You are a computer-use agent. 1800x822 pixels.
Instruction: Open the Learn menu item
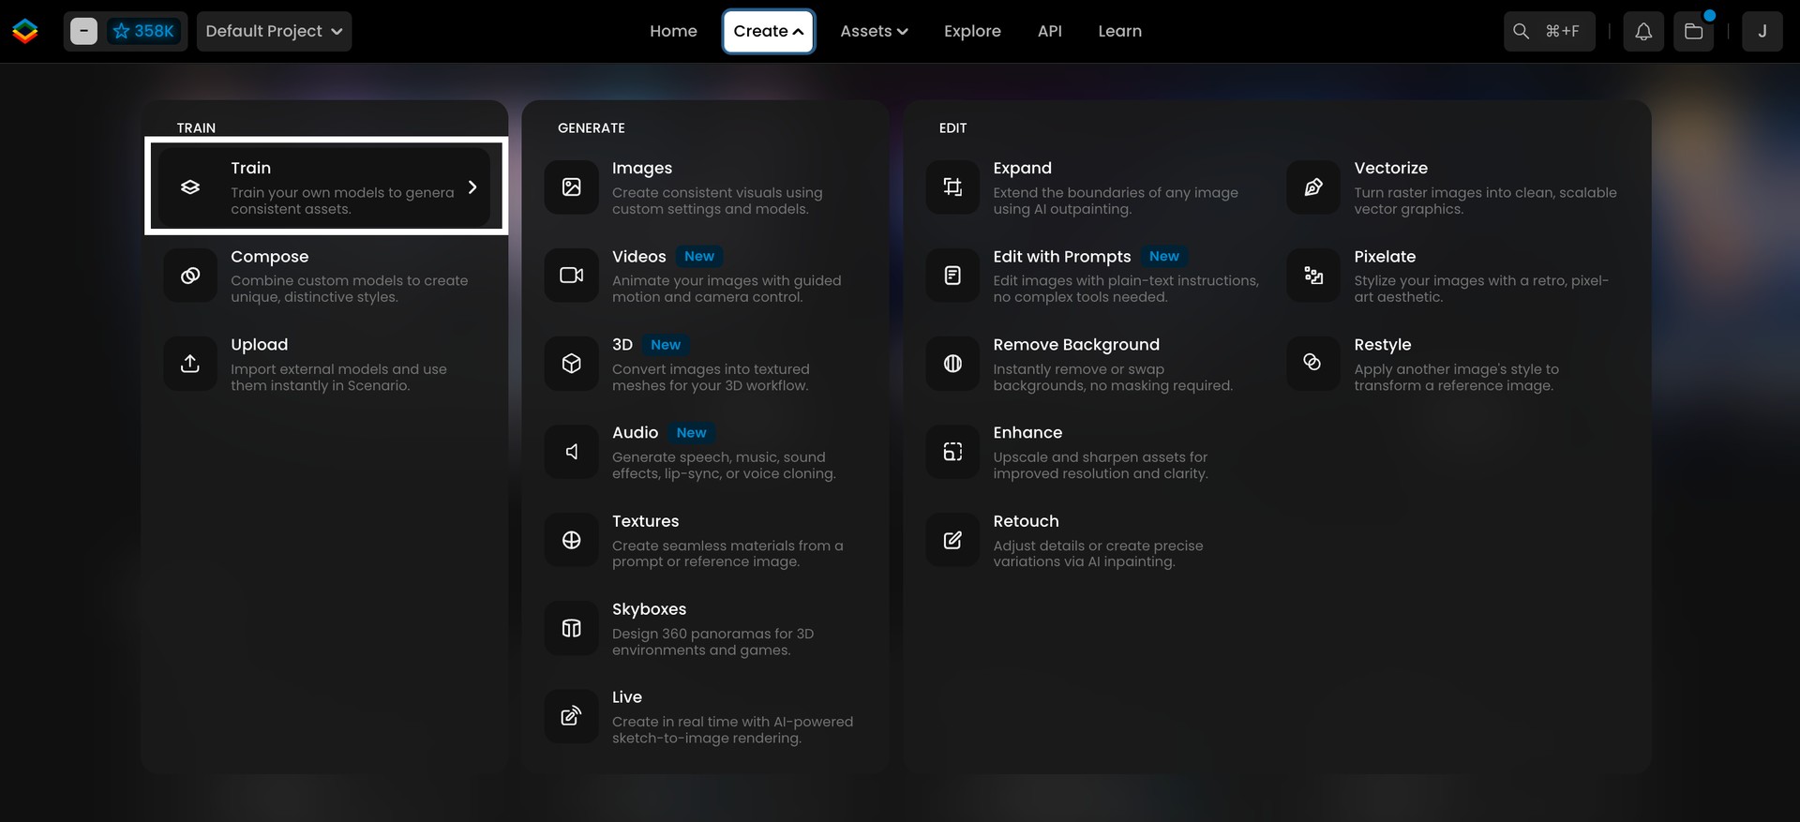point(1119,32)
